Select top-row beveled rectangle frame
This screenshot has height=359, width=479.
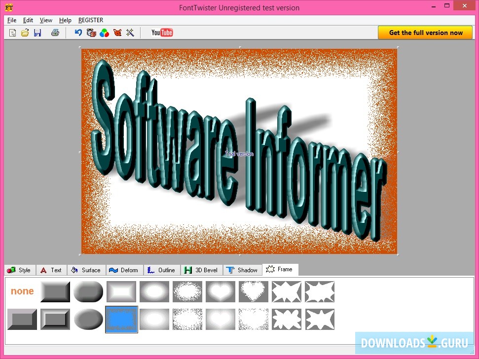(x=55, y=292)
